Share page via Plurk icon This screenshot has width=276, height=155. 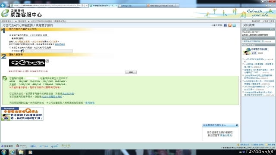tap(230, 25)
